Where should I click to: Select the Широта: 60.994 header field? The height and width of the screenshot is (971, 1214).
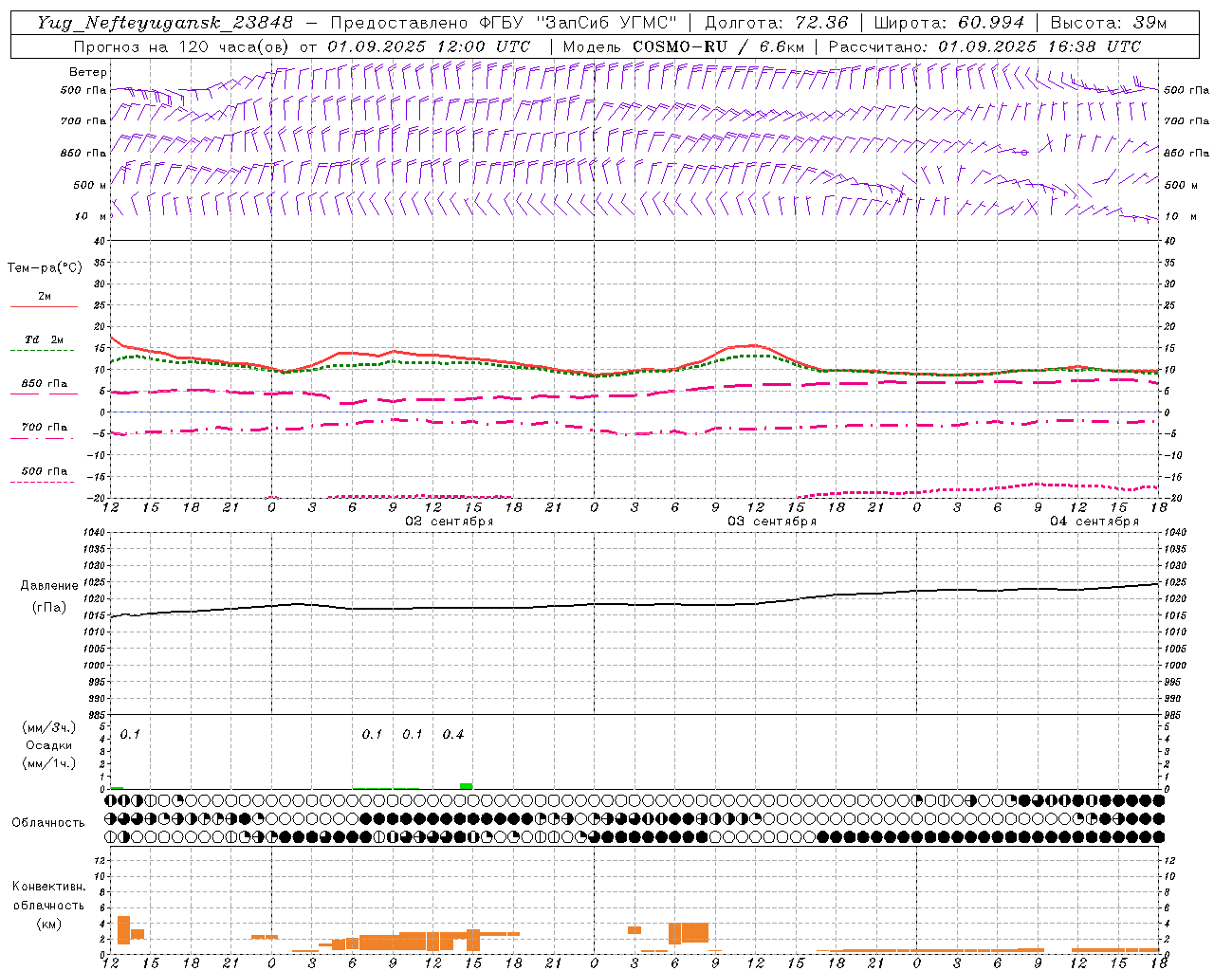(948, 23)
